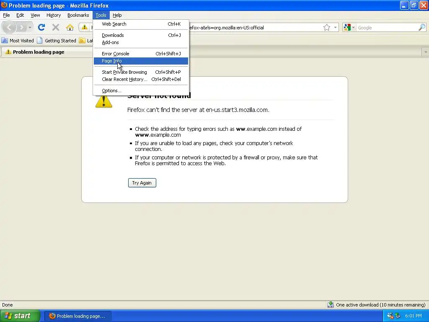Click the Stop loading X icon
Screen dimensions: 429x322
pos(56,27)
